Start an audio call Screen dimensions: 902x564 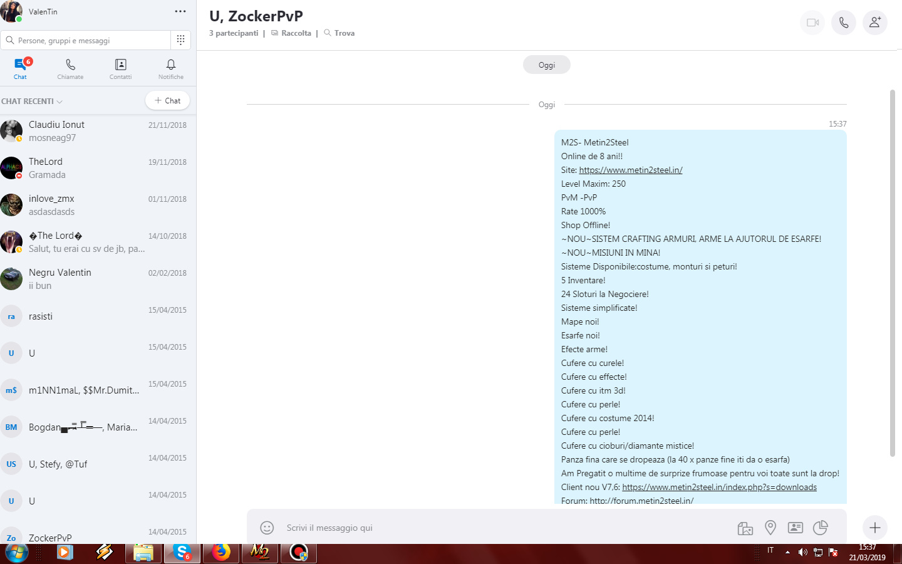(x=844, y=23)
